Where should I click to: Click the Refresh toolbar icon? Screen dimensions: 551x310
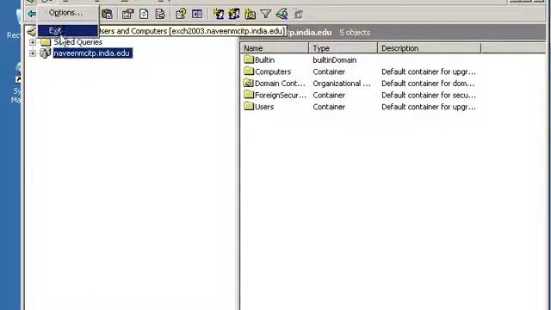(x=144, y=14)
